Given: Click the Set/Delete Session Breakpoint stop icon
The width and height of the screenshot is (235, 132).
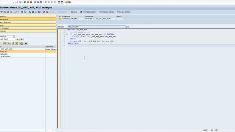Looking at the screenshot, I should pos(44,12).
